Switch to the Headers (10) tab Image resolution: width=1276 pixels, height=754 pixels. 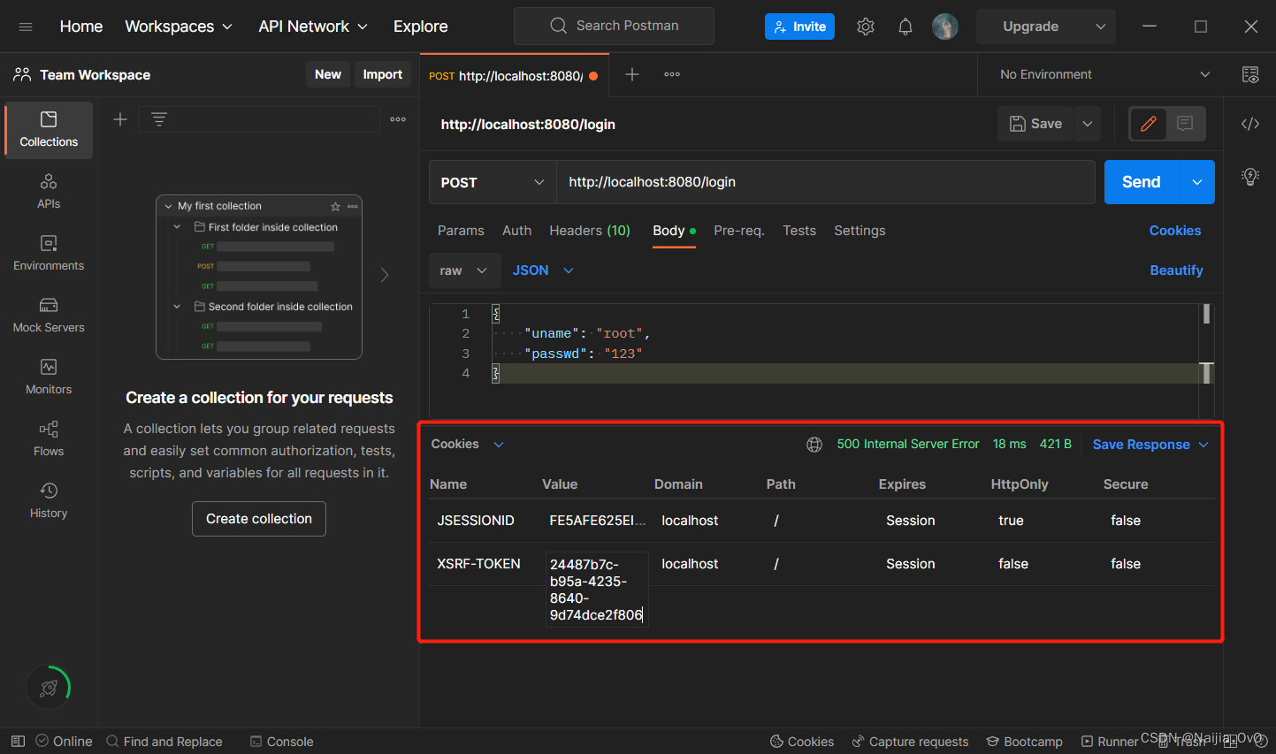click(x=590, y=231)
